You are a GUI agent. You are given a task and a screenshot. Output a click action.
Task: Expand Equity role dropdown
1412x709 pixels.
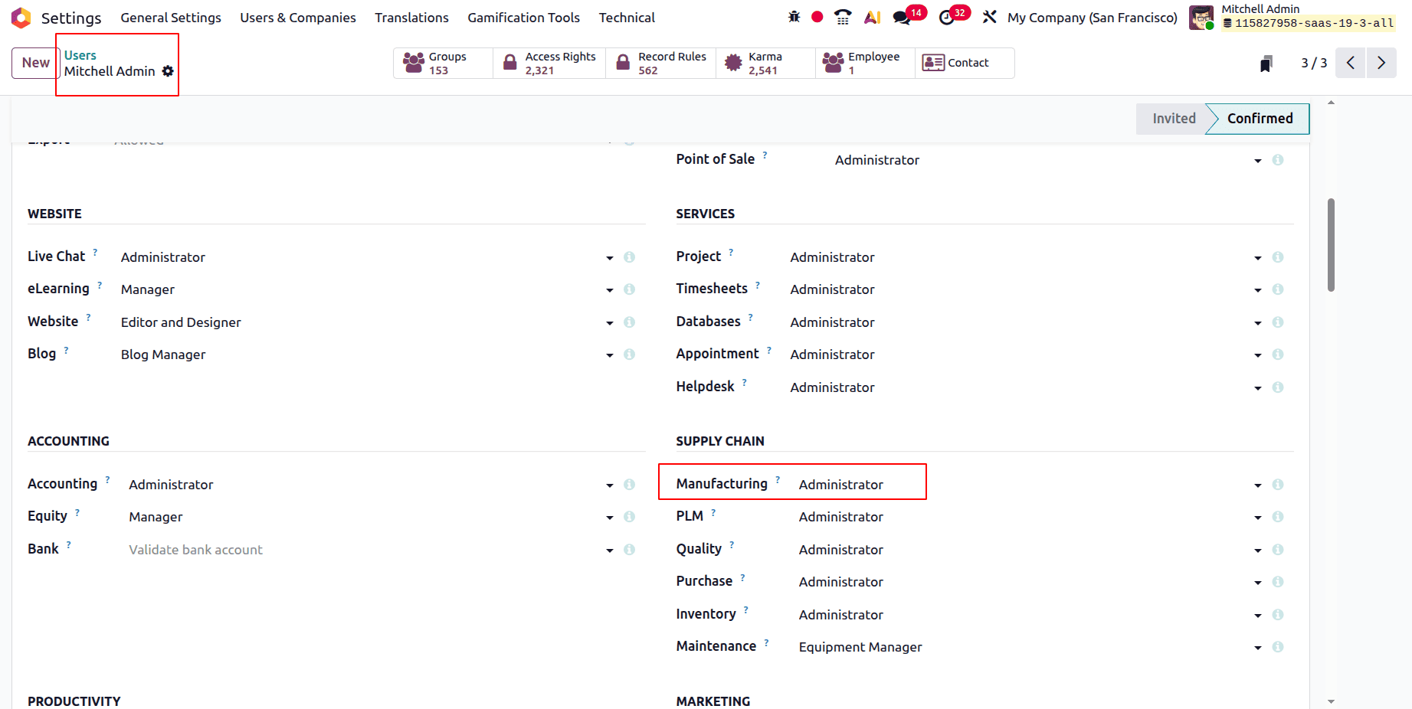pos(610,518)
